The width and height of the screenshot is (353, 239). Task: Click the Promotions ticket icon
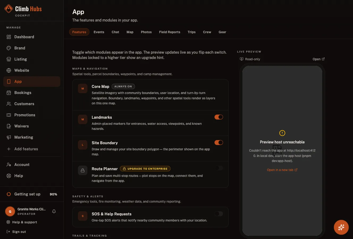coord(9,115)
